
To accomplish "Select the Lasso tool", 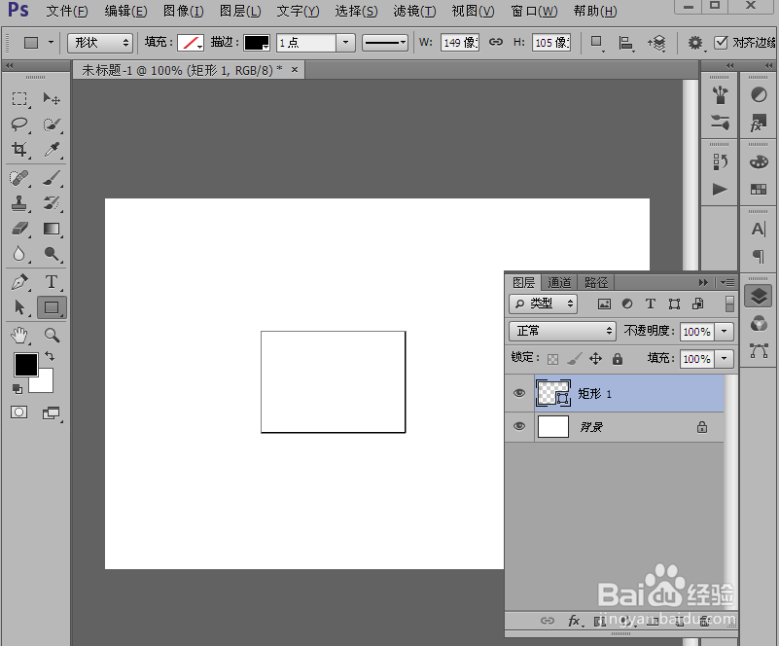I will 19,124.
